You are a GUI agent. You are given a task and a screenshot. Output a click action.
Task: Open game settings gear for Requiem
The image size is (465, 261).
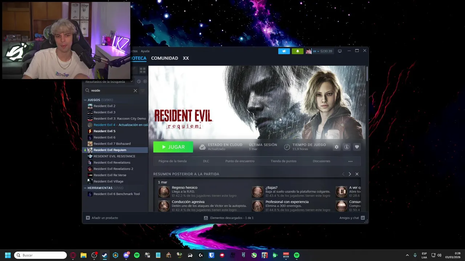pyautogui.click(x=336, y=147)
